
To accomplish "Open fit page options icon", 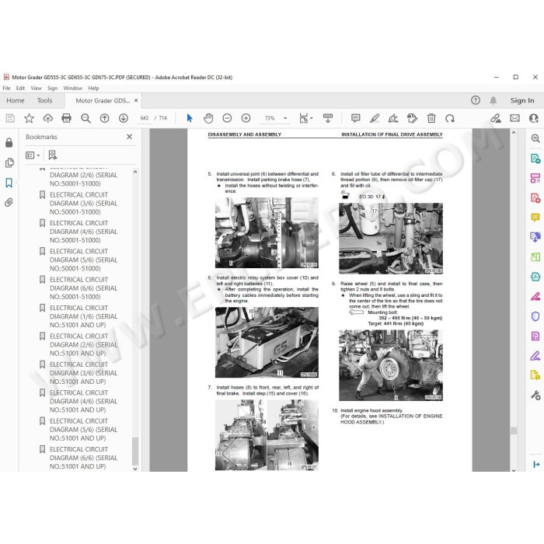I will click(x=305, y=118).
